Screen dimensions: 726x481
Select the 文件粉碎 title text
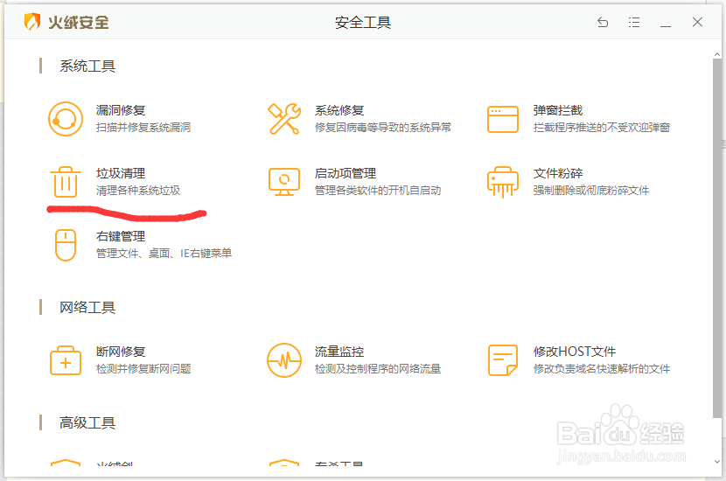(x=557, y=173)
